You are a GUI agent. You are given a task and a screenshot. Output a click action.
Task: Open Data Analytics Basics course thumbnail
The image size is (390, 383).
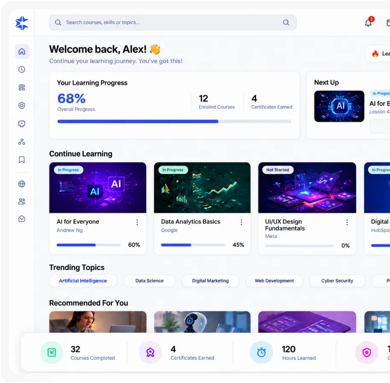click(202, 188)
